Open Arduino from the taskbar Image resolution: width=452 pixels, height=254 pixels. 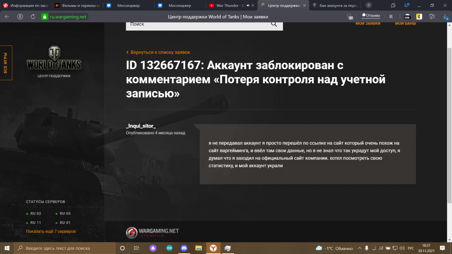[x=169, y=248]
